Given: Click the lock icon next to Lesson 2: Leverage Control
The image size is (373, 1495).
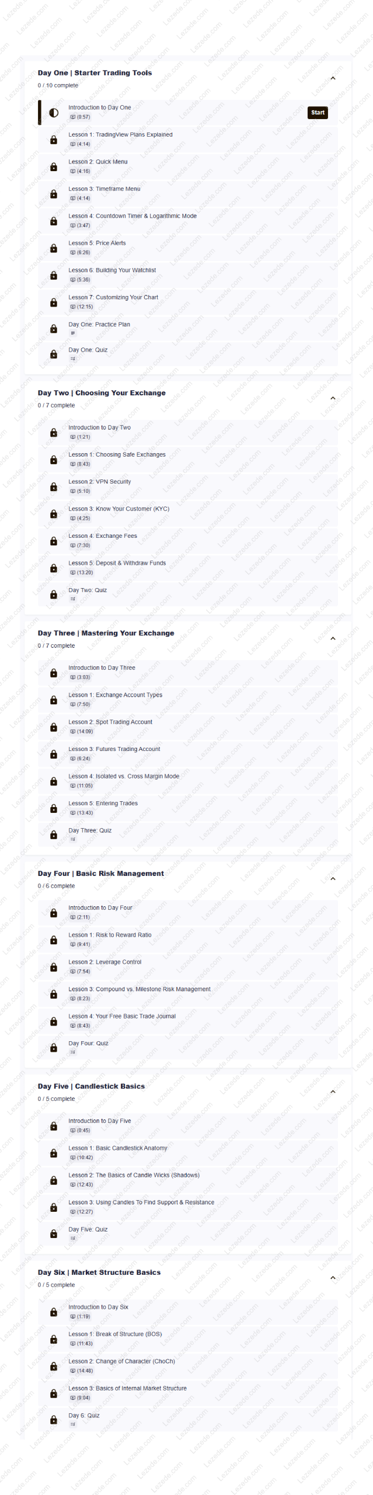Looking at the screenshot, I should pos(54,967).
